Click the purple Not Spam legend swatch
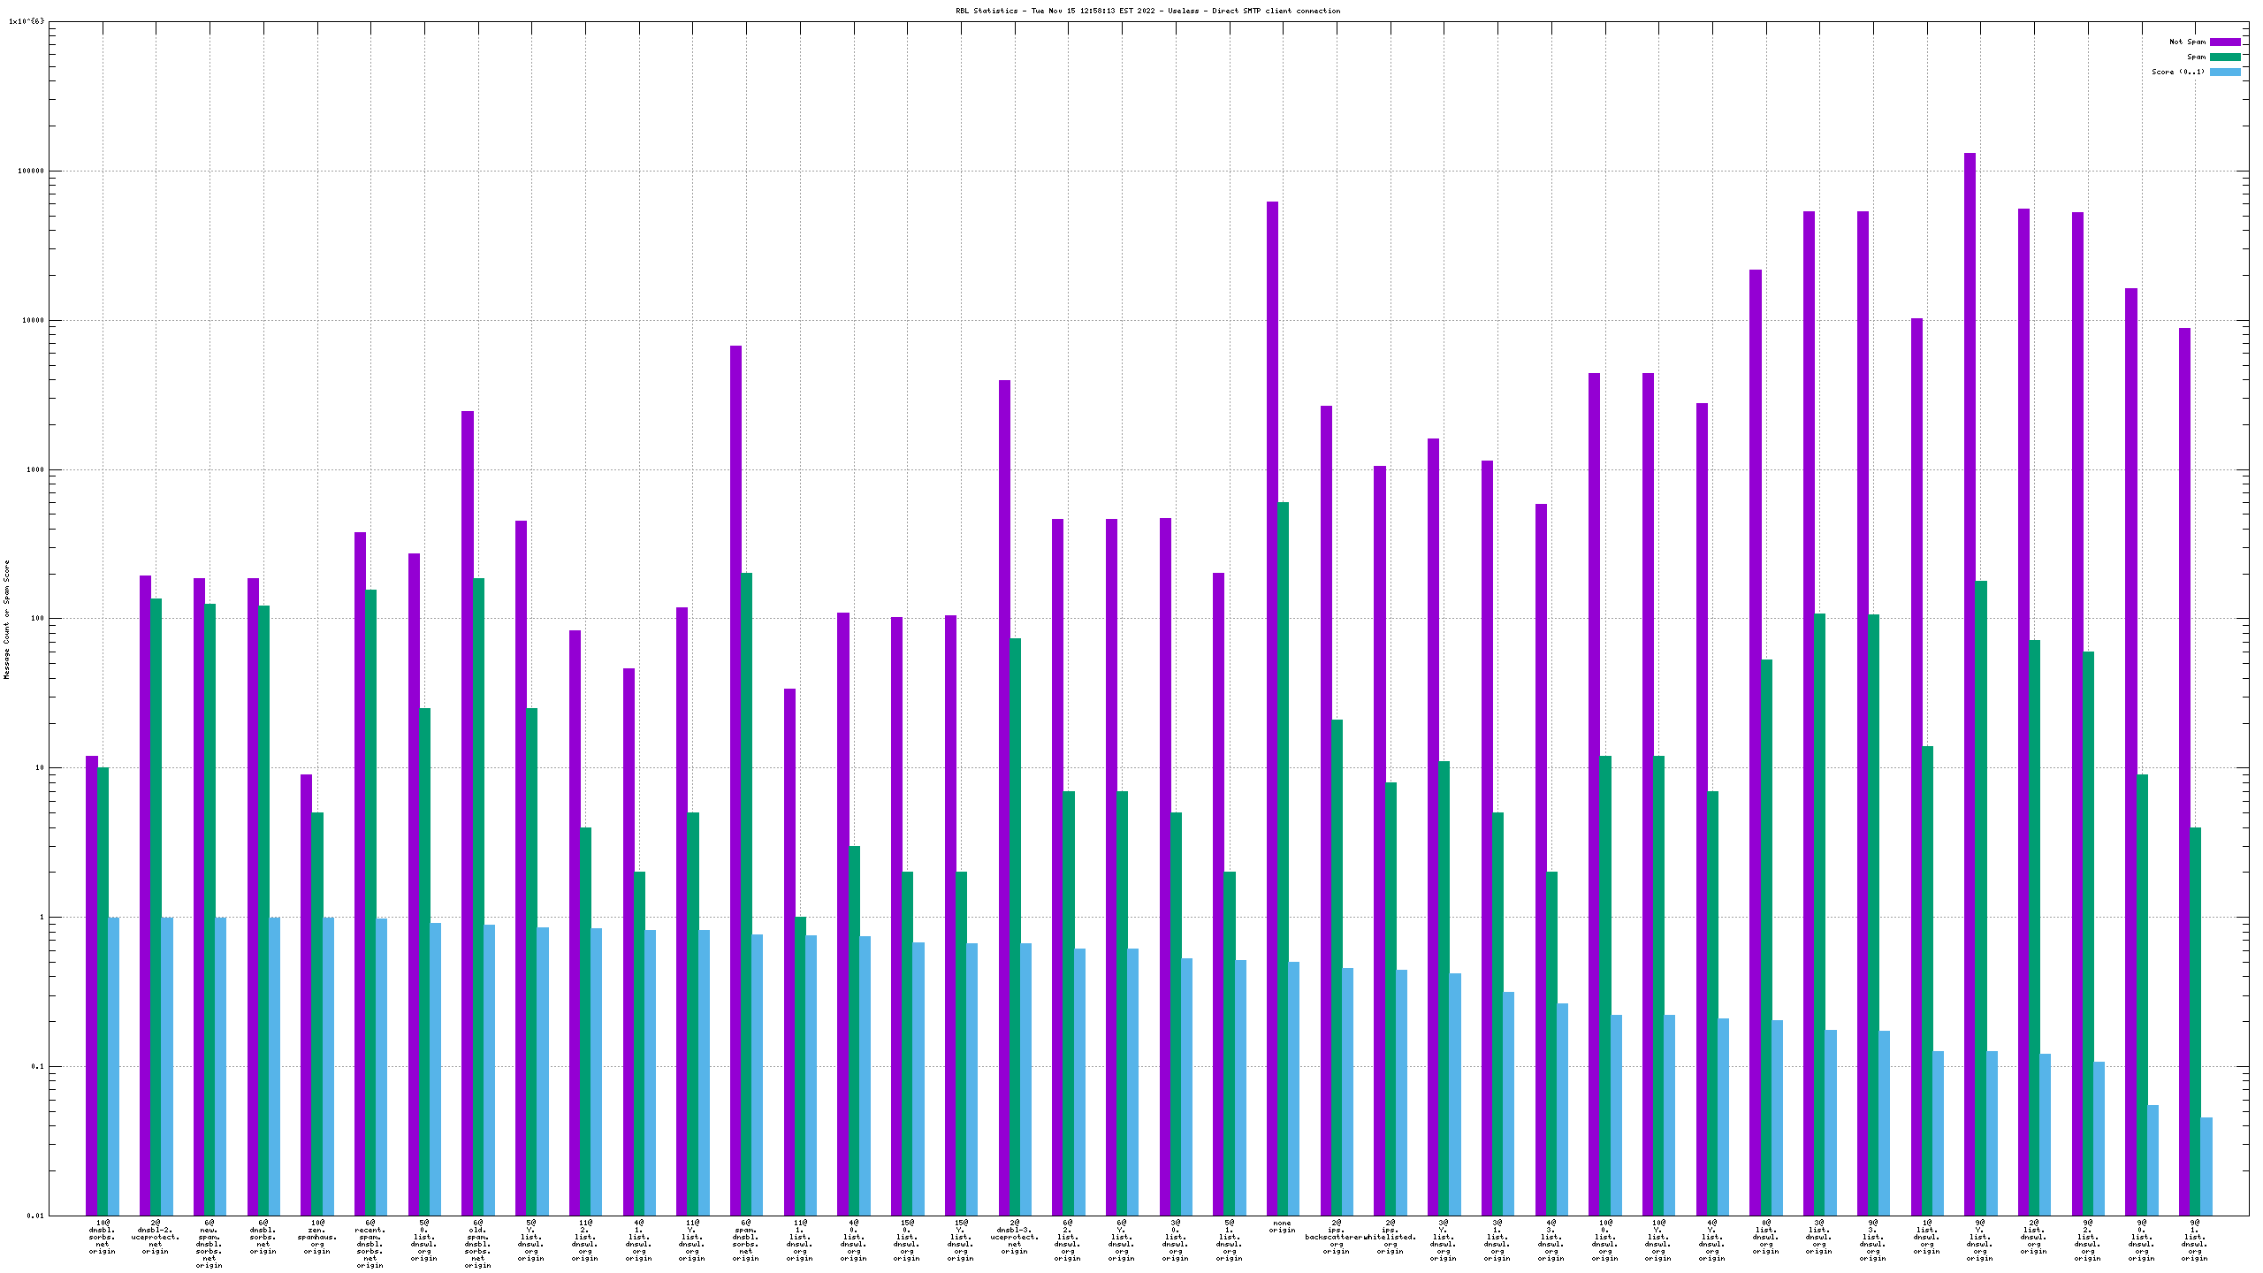 point(2225,42)
